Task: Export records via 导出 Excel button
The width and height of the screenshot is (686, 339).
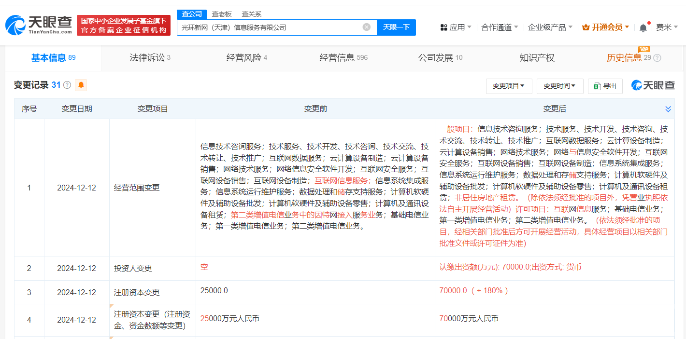Action: (605, 86)
